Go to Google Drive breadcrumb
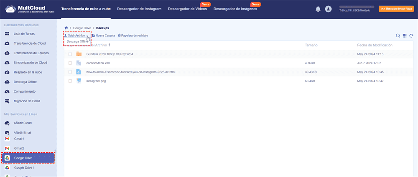Viewport: 418px width, 177px height. click(x=82, y=28)
